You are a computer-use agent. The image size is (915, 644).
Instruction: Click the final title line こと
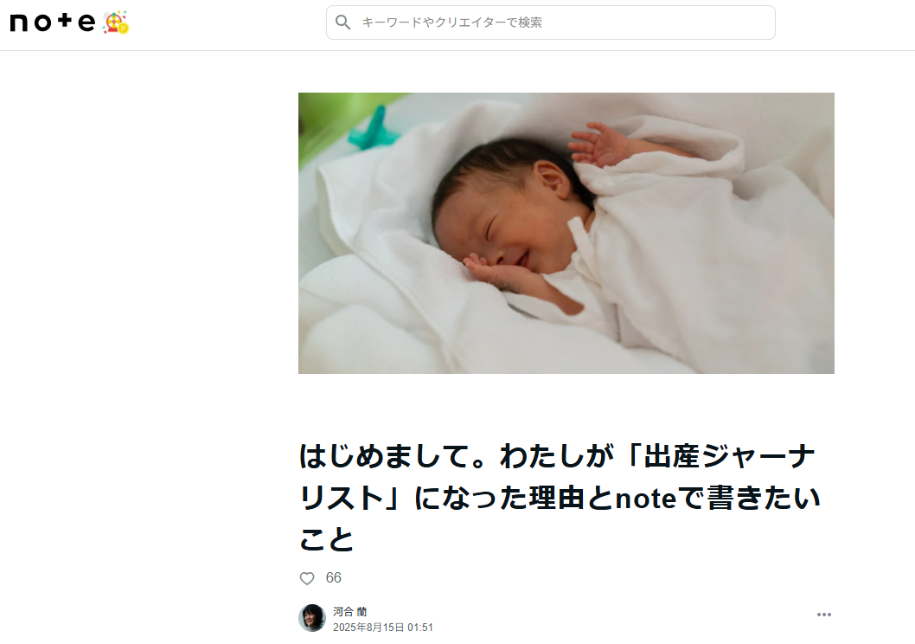327,539
